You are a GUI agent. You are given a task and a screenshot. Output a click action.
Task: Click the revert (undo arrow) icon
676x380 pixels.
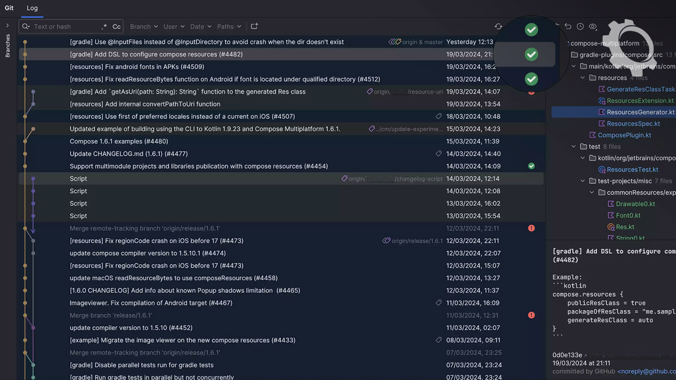[x=568, y=26]
